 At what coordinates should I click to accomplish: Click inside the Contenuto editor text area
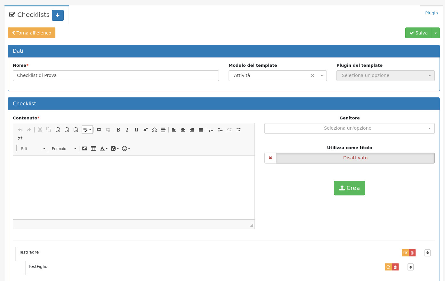(134, 187)
